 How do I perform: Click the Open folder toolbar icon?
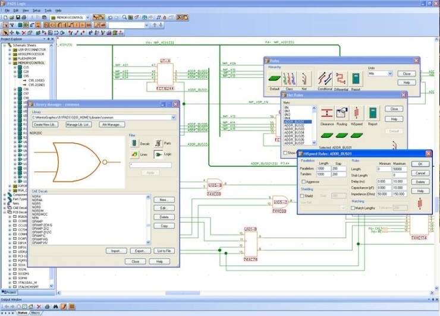pos(12,17)
